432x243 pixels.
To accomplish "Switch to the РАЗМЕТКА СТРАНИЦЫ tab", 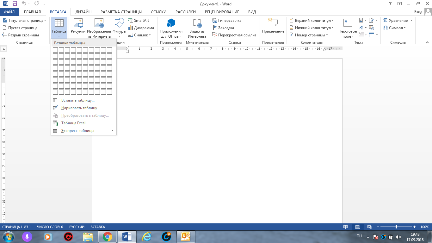I will coord(121,12).
